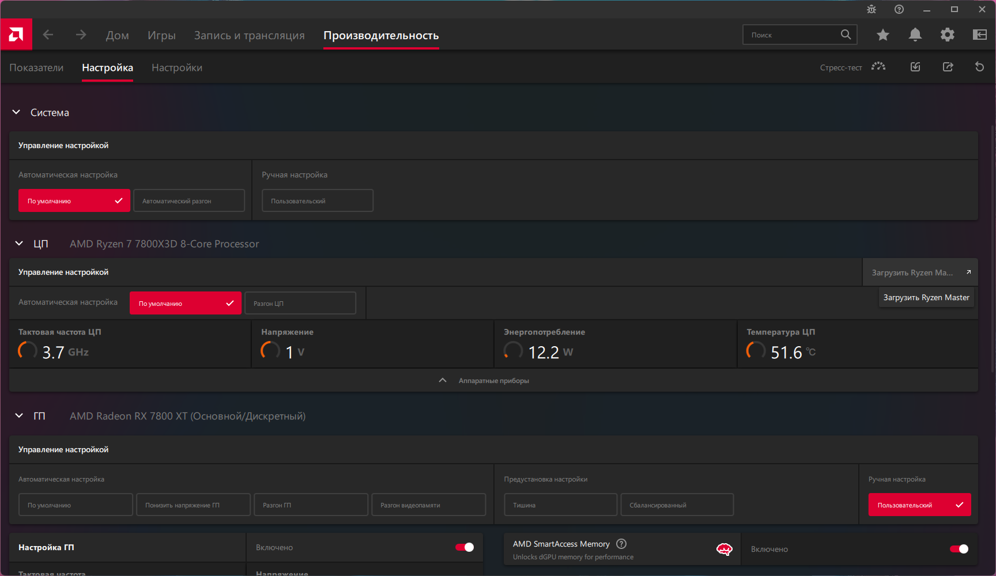Click the search magnifier icon

(x=846, y=35)
